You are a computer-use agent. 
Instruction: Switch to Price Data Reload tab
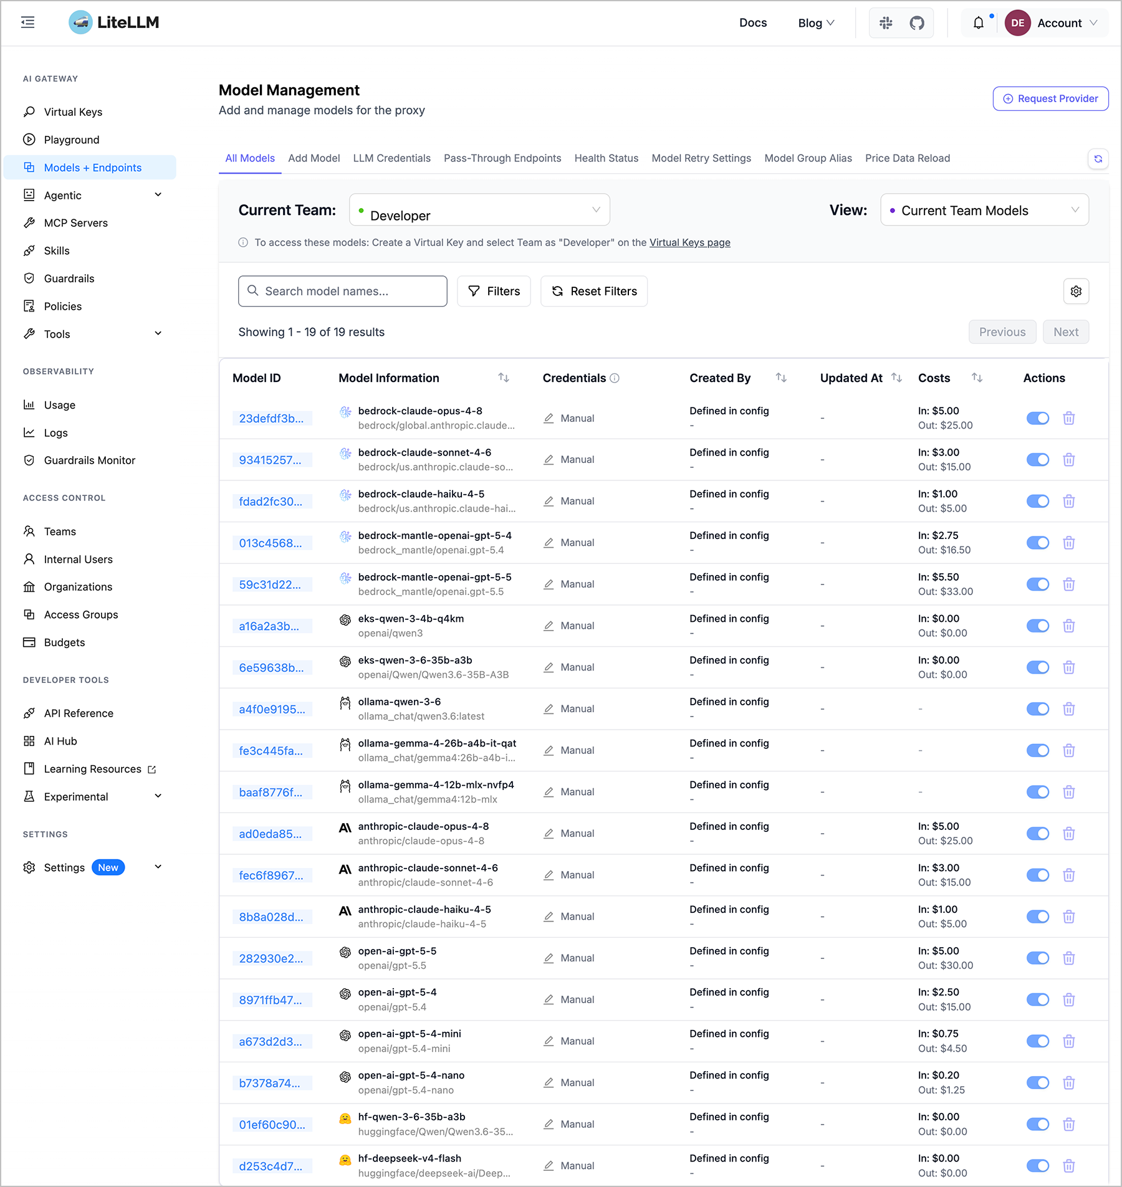[x=907, y=158]
